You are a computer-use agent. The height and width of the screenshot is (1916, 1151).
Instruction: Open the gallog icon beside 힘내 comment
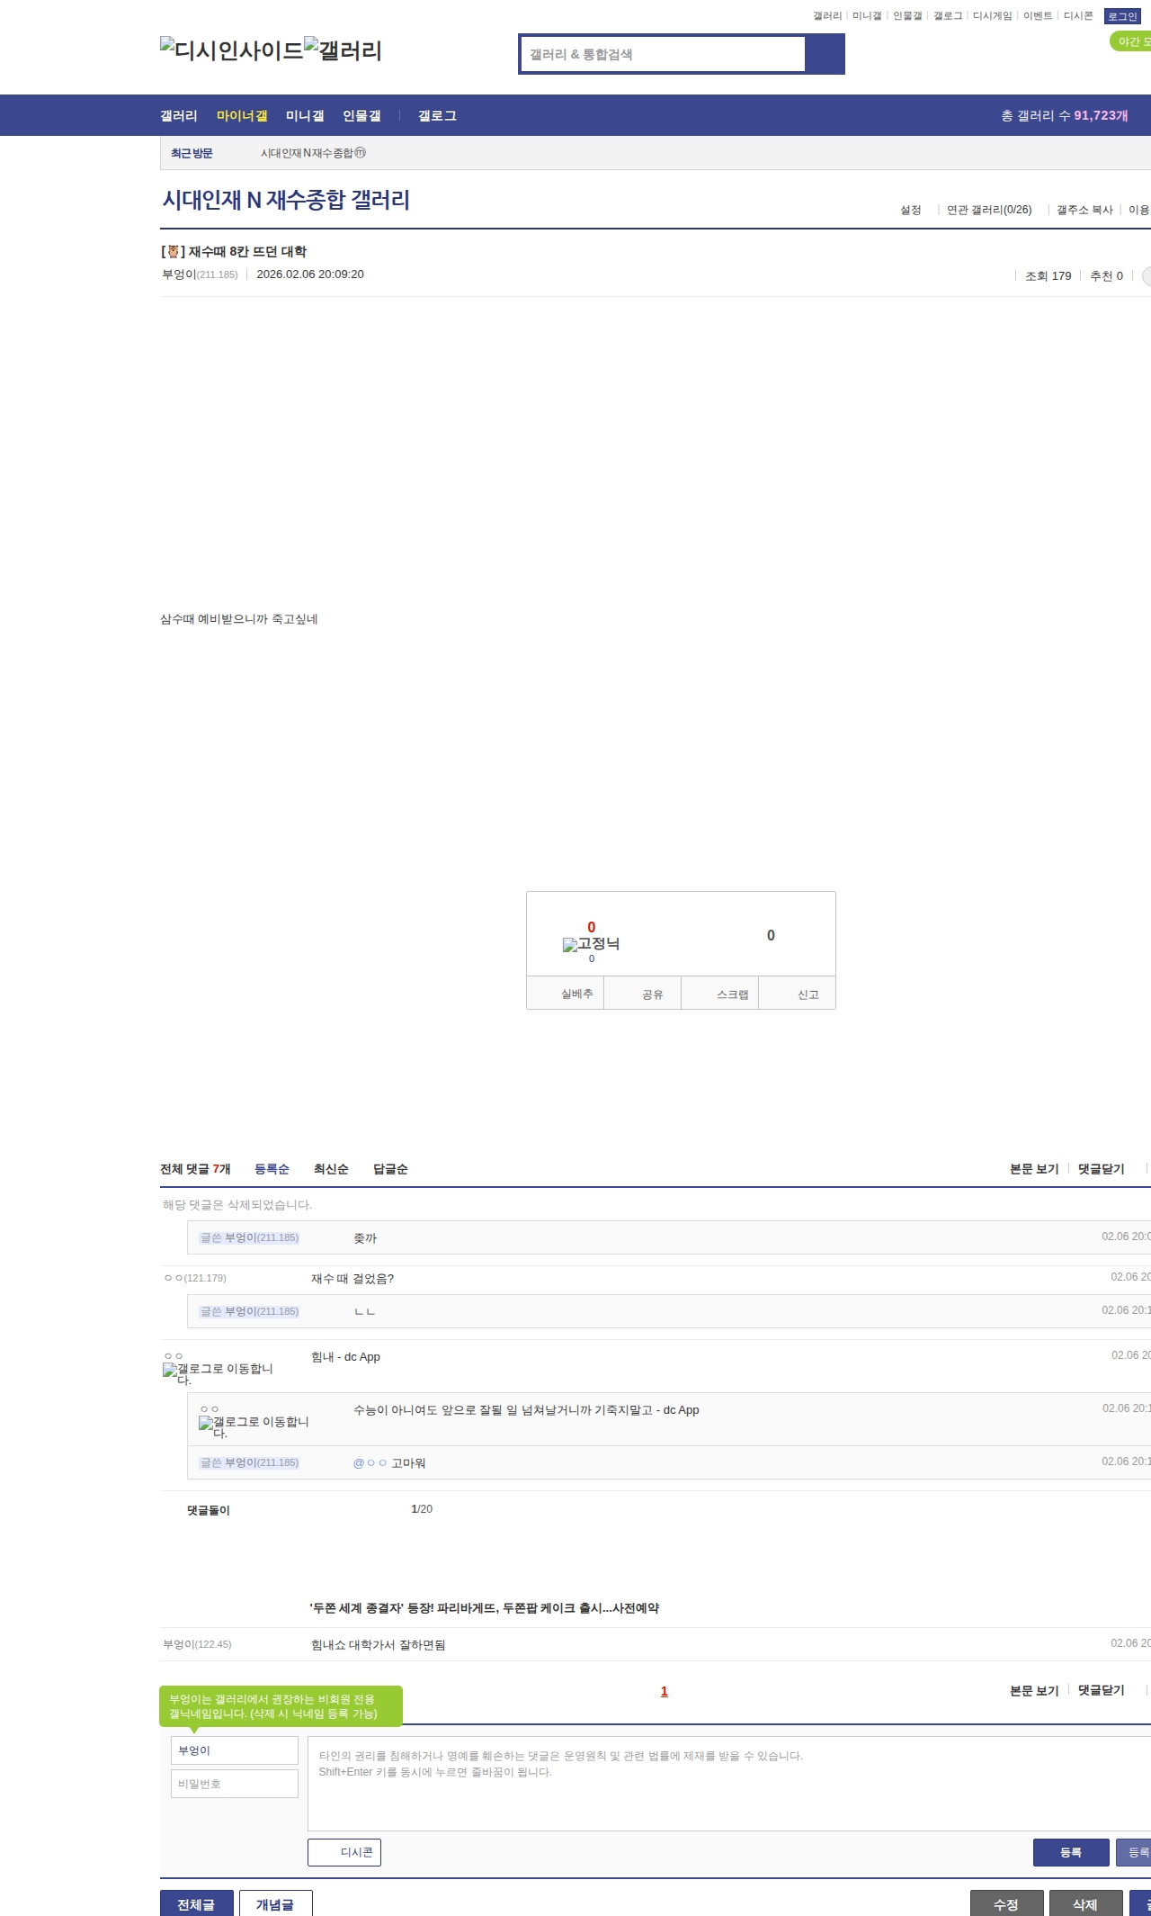[170, 1370]
